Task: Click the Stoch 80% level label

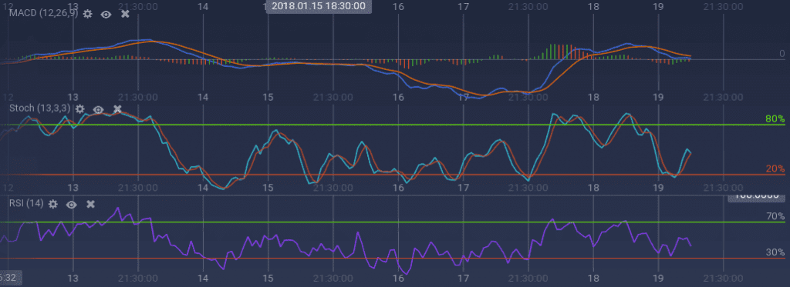Action: [x=775, y=119]
